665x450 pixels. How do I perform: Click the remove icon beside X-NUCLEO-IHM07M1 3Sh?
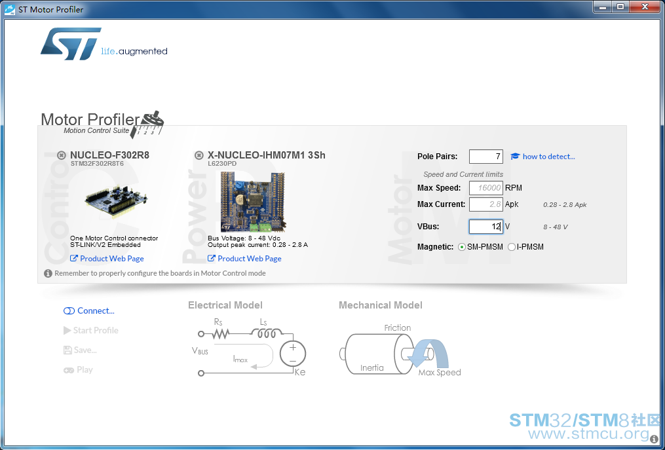pyautogui.click(x=199, y=155)
